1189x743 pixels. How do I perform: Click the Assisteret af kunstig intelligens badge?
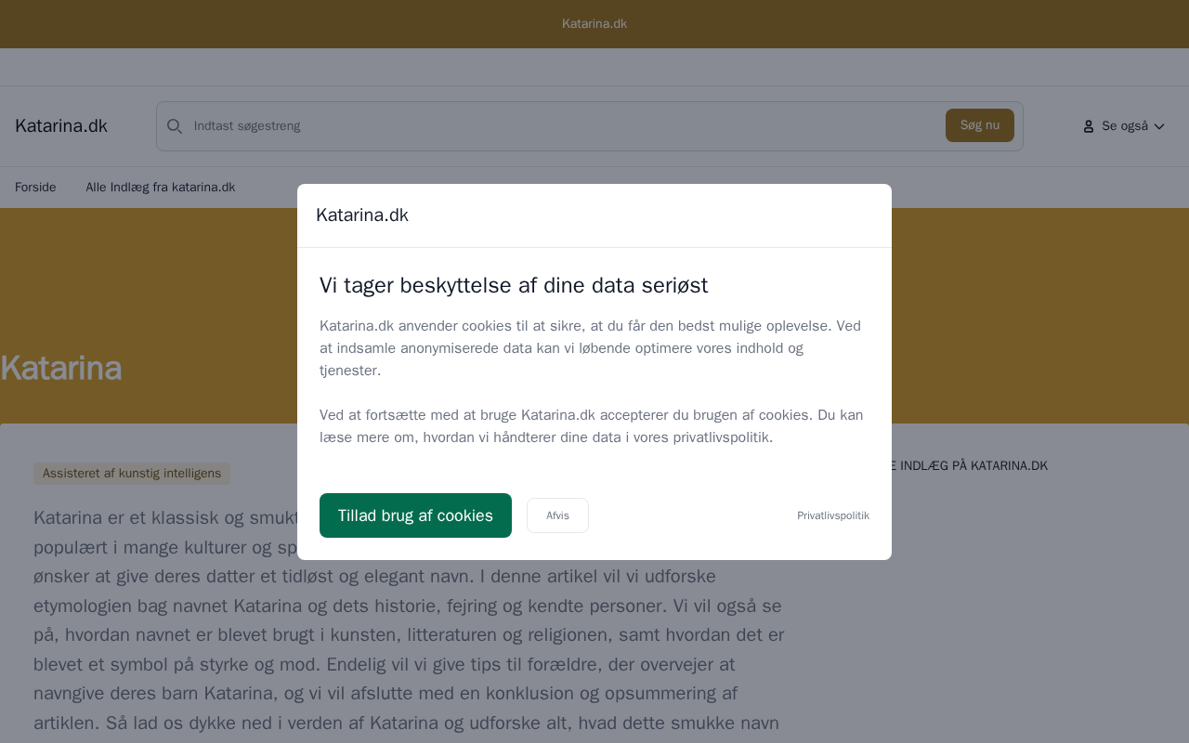tap(132, 474)
